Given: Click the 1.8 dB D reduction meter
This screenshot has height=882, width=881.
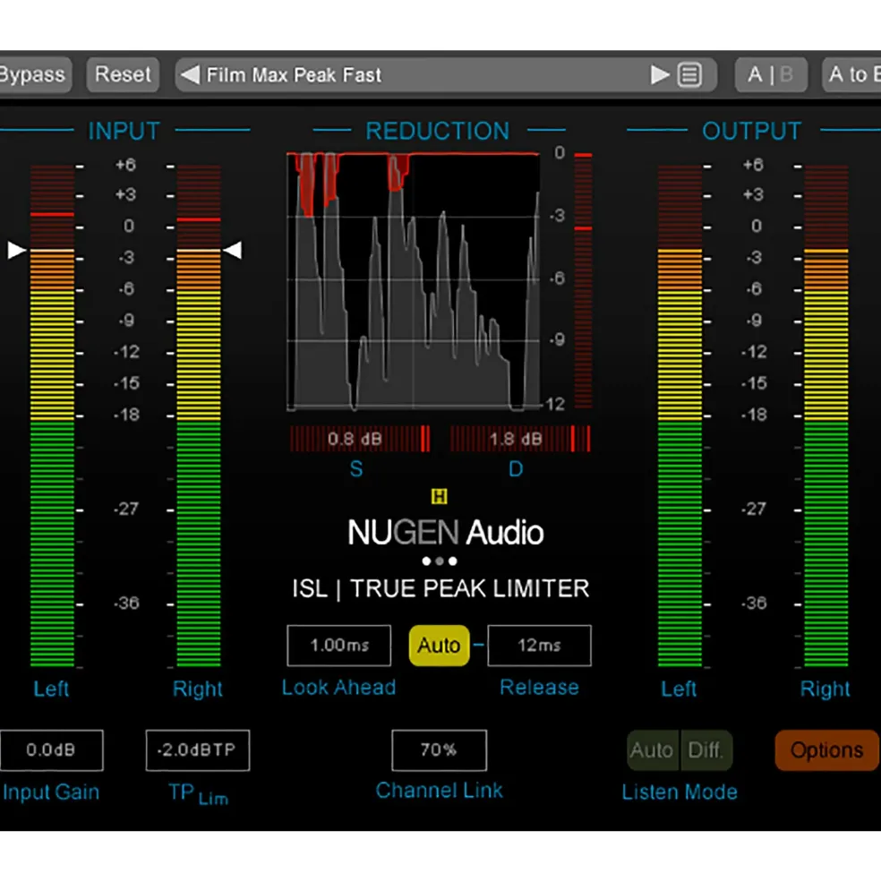Looking at the screenshot, I should pyautogui.click(x=520, y=439).
